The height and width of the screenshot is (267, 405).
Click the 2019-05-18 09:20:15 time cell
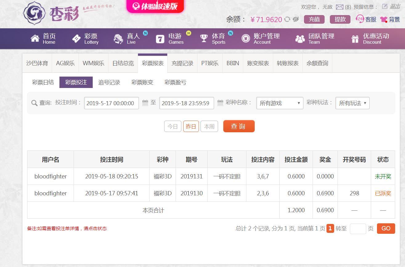[x=111, y=177]
